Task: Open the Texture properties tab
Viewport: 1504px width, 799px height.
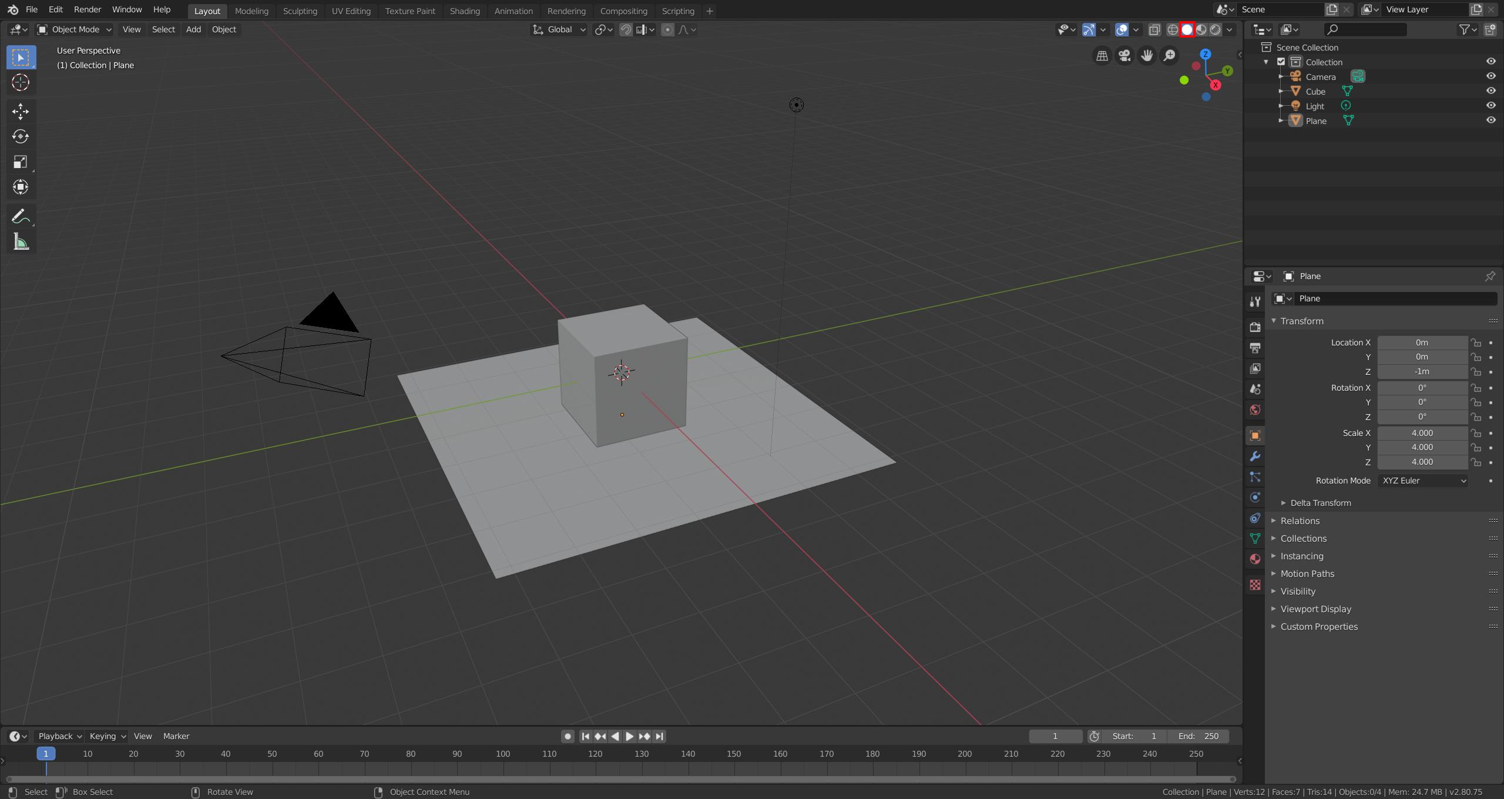Action: pyautogui.click(x=1255, y=585)
